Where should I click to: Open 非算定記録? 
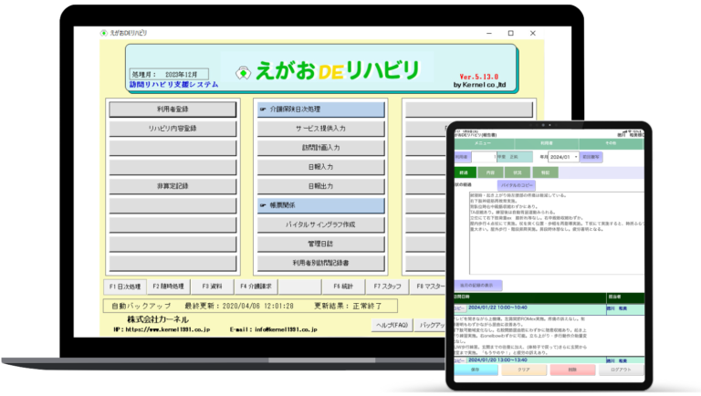coord(173,186)
